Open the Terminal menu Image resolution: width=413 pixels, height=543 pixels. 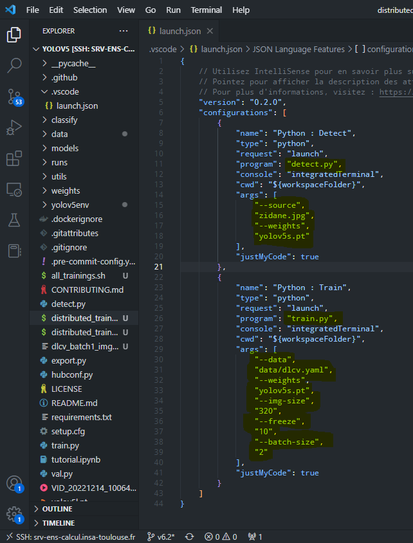point(206,10)
